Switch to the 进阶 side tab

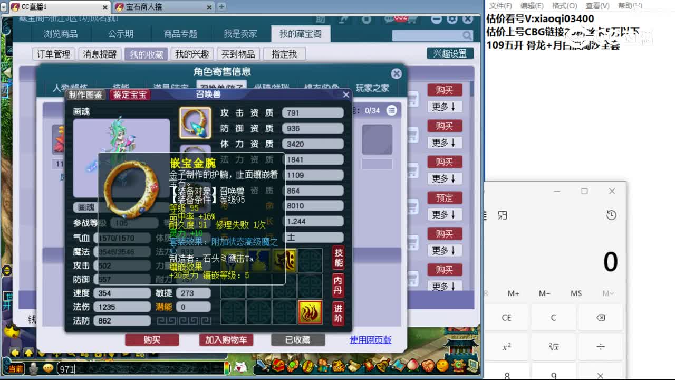point(339,312)
